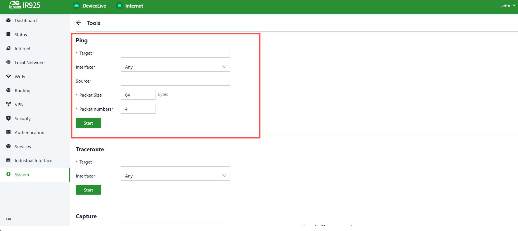Collapse the sidebar with the menu-fold icon
The height and width of the screenshot is (231, 518).
point(8,219)
